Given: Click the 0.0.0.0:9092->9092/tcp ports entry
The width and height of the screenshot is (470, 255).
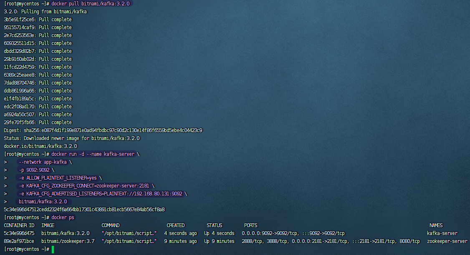Looking at the screenshot, I should pos(293,233).
